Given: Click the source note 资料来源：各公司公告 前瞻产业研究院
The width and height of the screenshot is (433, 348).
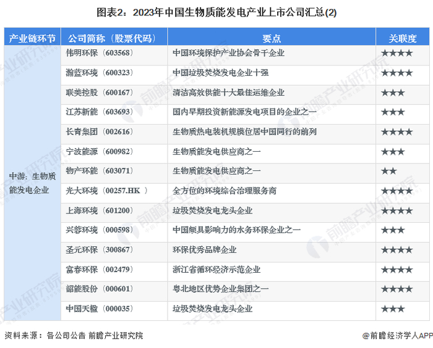Looking at the screenshot, I should point(74,335).
